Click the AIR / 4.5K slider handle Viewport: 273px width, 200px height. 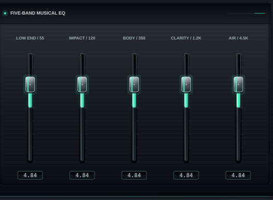point(238,85)
